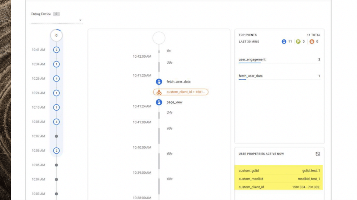The height and width of the screenshot is (200, 357).
Task: Click the fetch_user_data event icon in timeline
Action: click(x=159, y=82)
